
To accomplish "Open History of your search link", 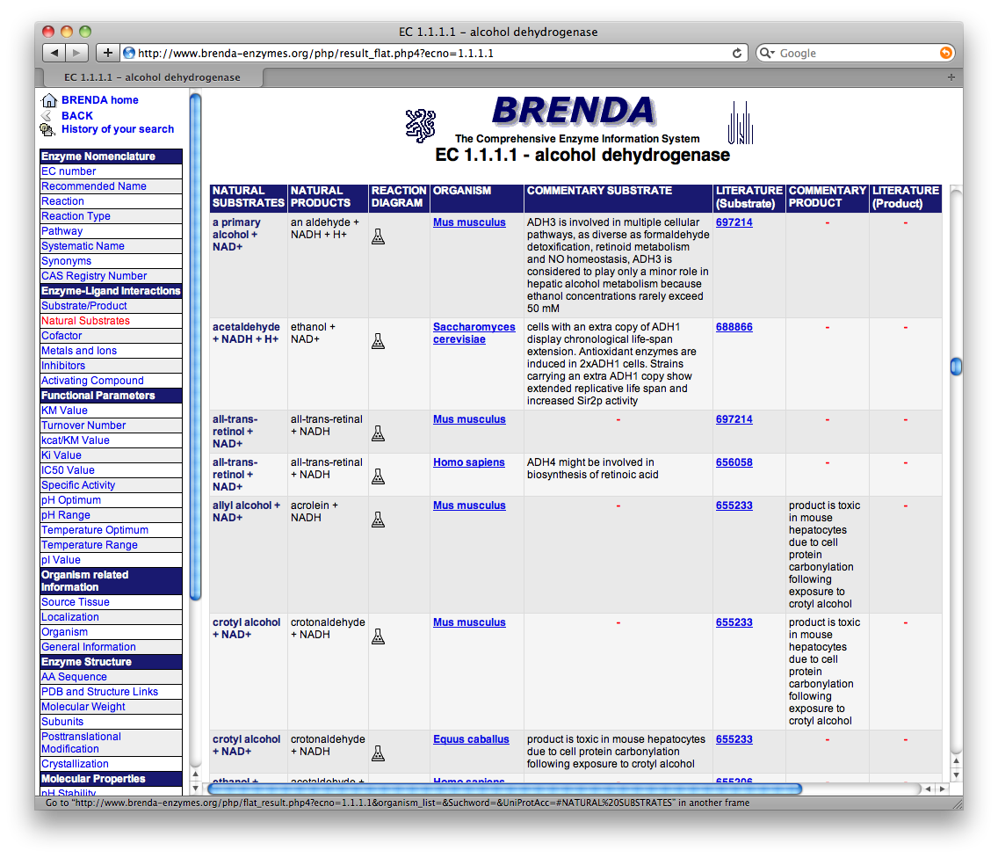I will tap(118, 129).
